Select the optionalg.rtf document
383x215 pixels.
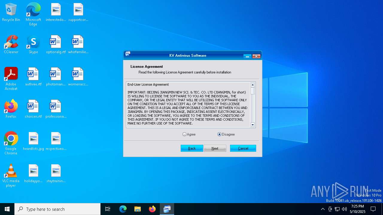[56, 45]
